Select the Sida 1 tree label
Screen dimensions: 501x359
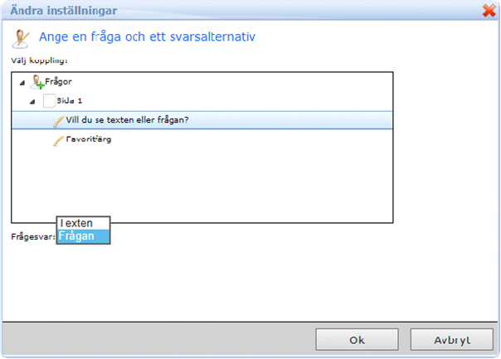[x=69, y=100]
